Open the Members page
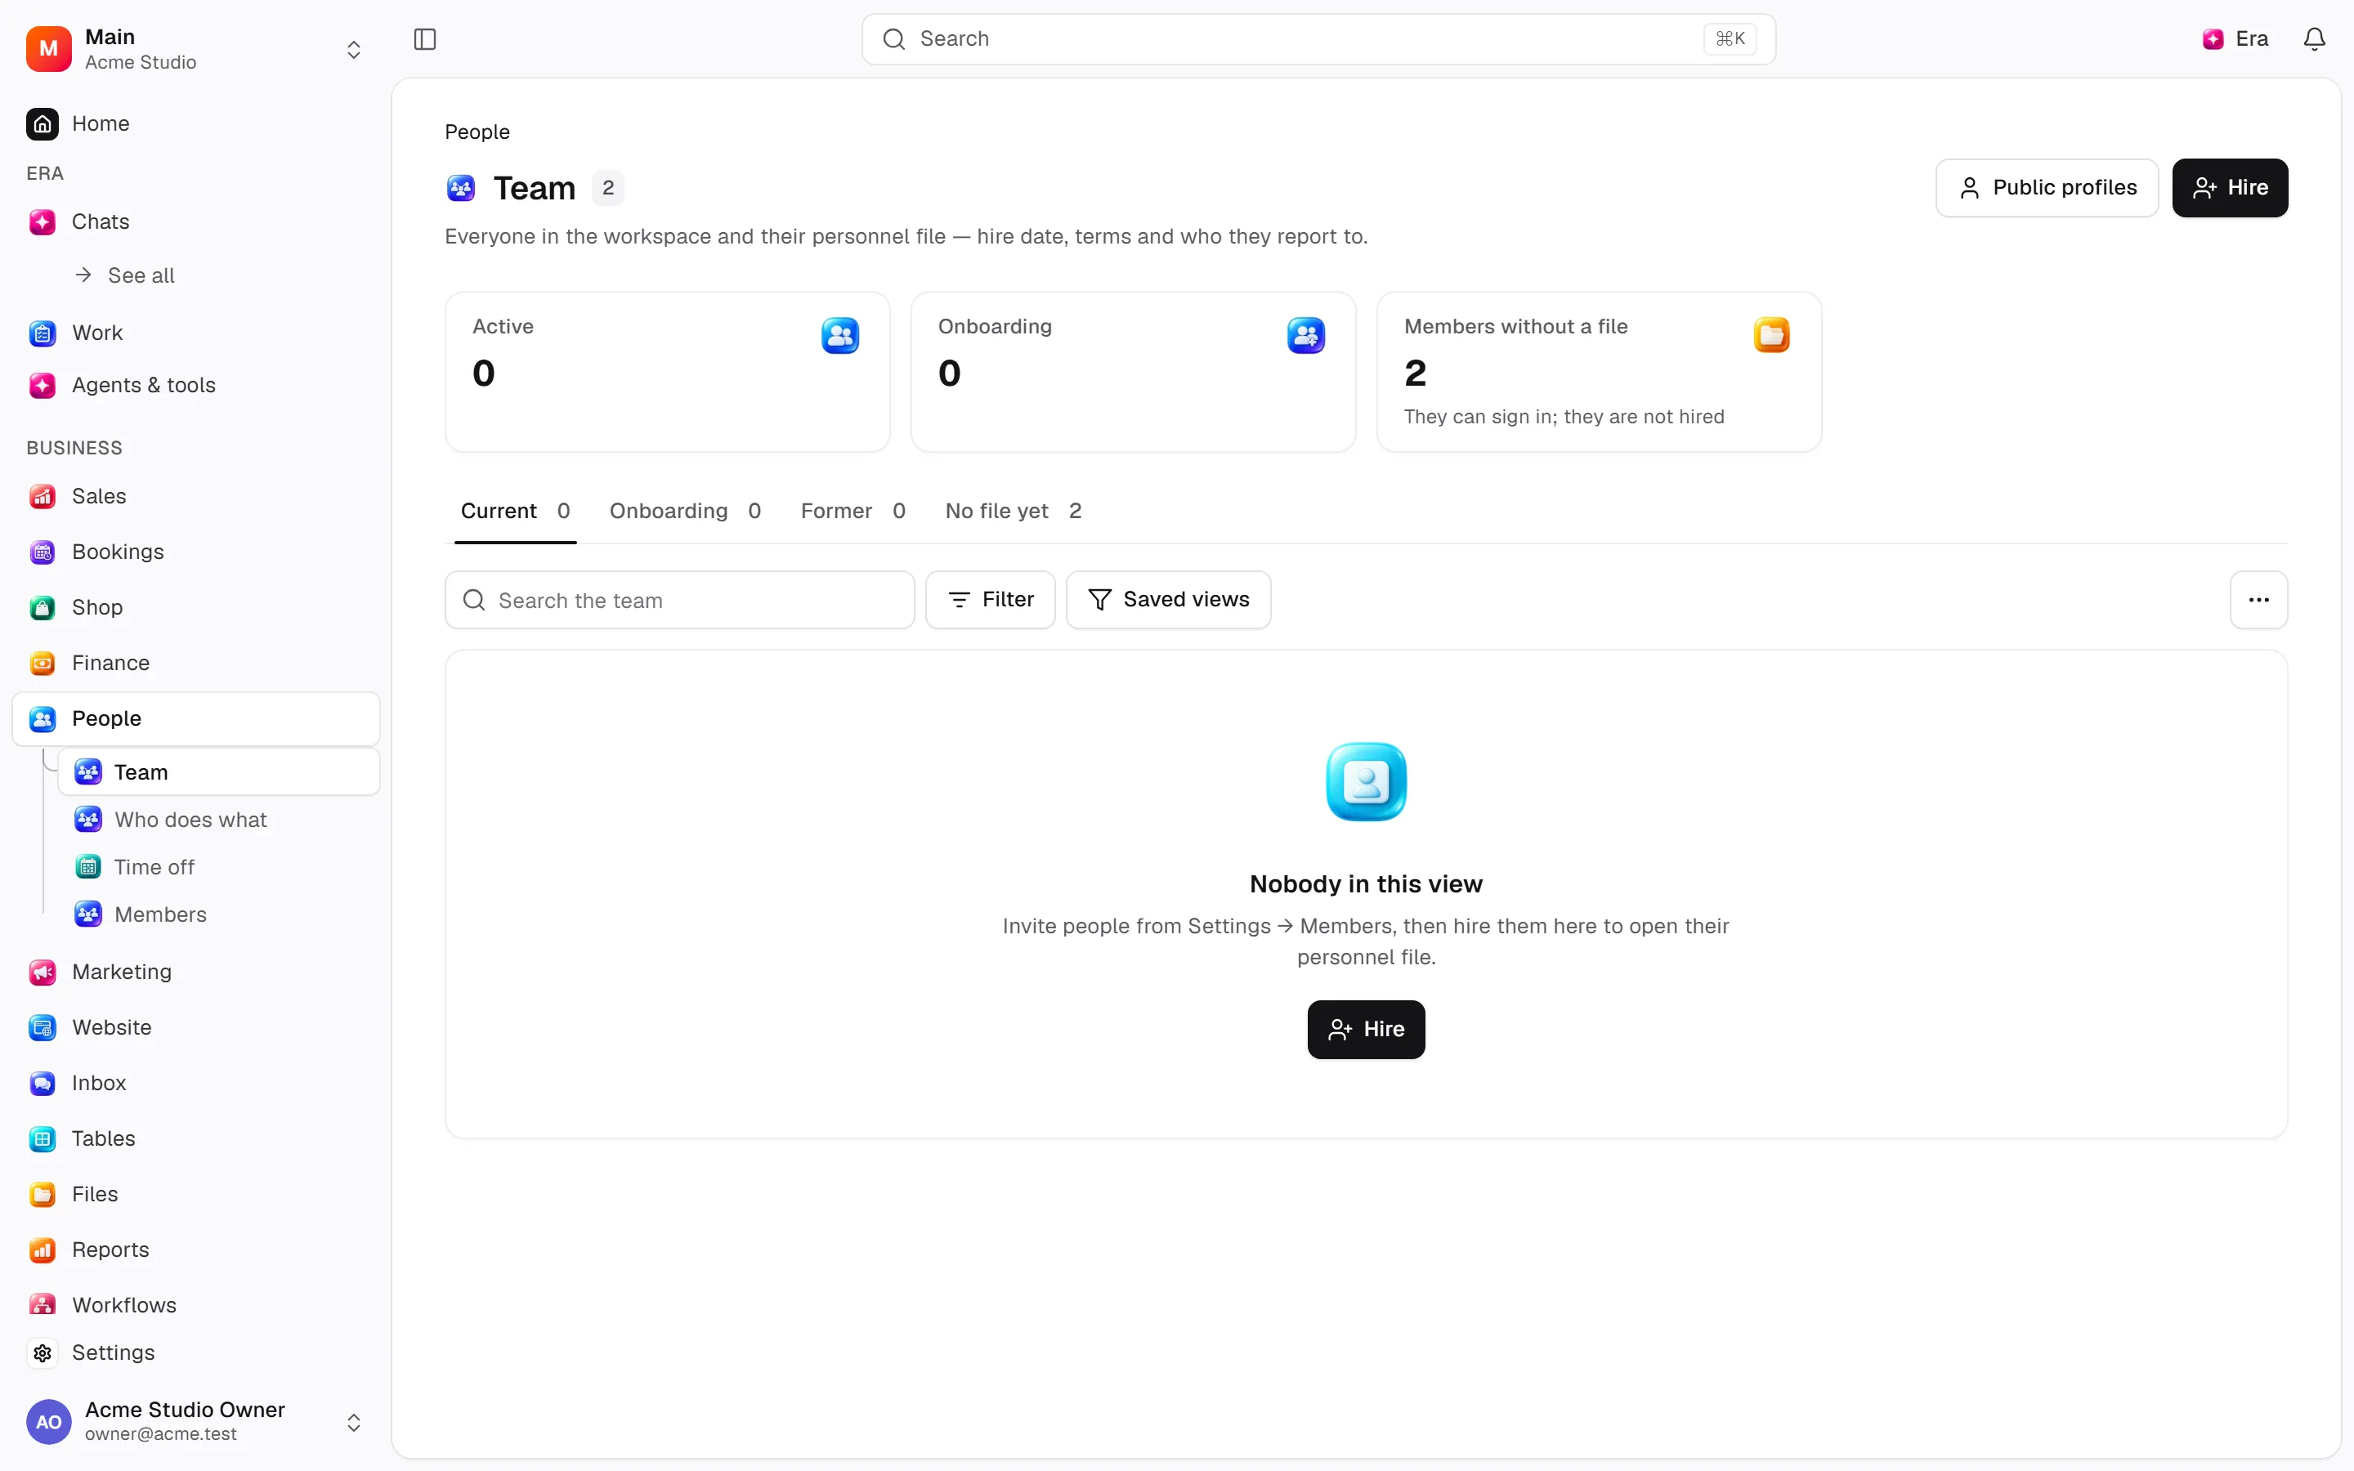 pyautogui.click(x=219, y=914)
